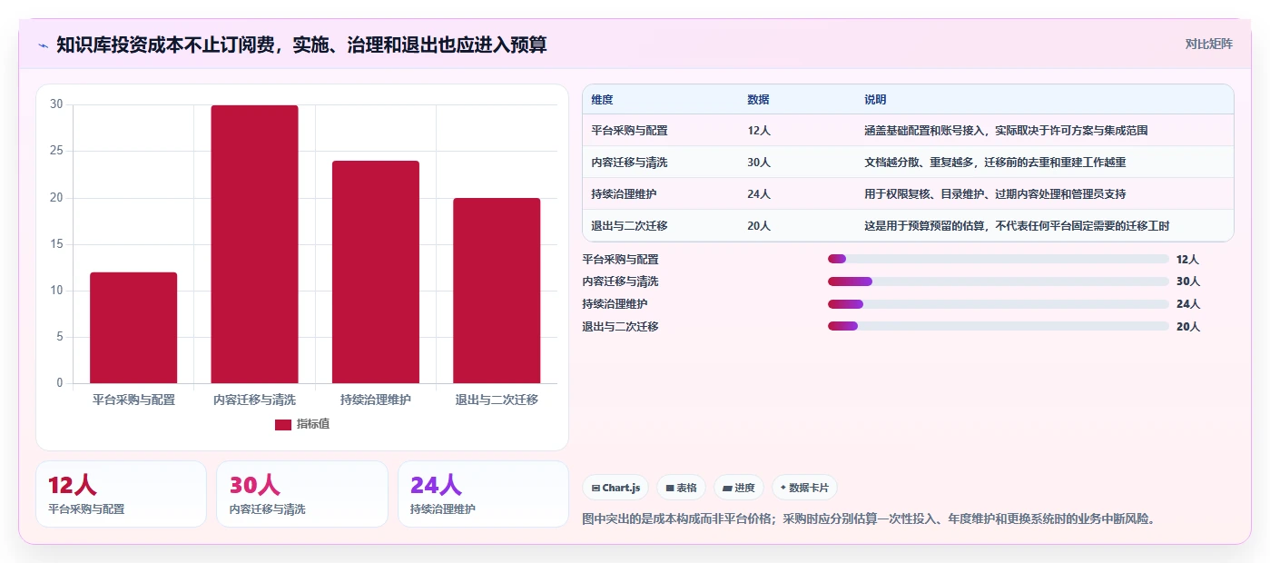The image size is (1270, 563).
Task: Select the 表格 tag chip
Action: click(x=681, y=488)
